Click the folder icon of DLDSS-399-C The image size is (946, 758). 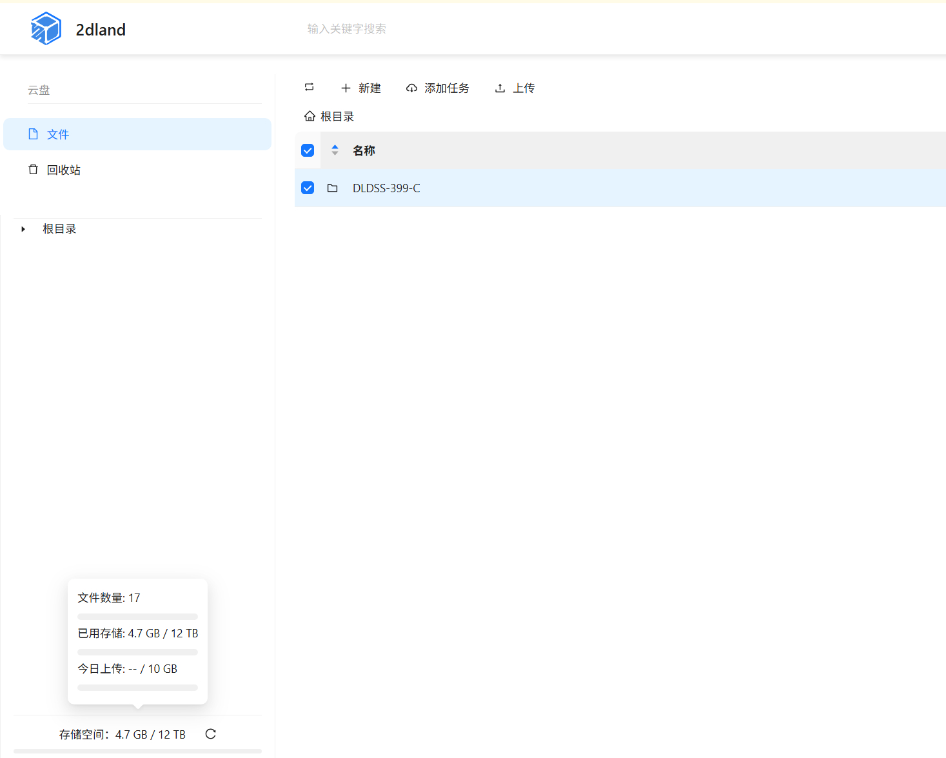coord(332,188)
